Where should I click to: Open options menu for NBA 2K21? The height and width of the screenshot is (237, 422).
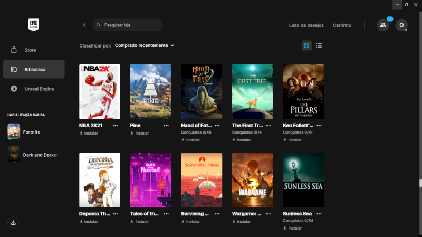click(x=115, y=126)
